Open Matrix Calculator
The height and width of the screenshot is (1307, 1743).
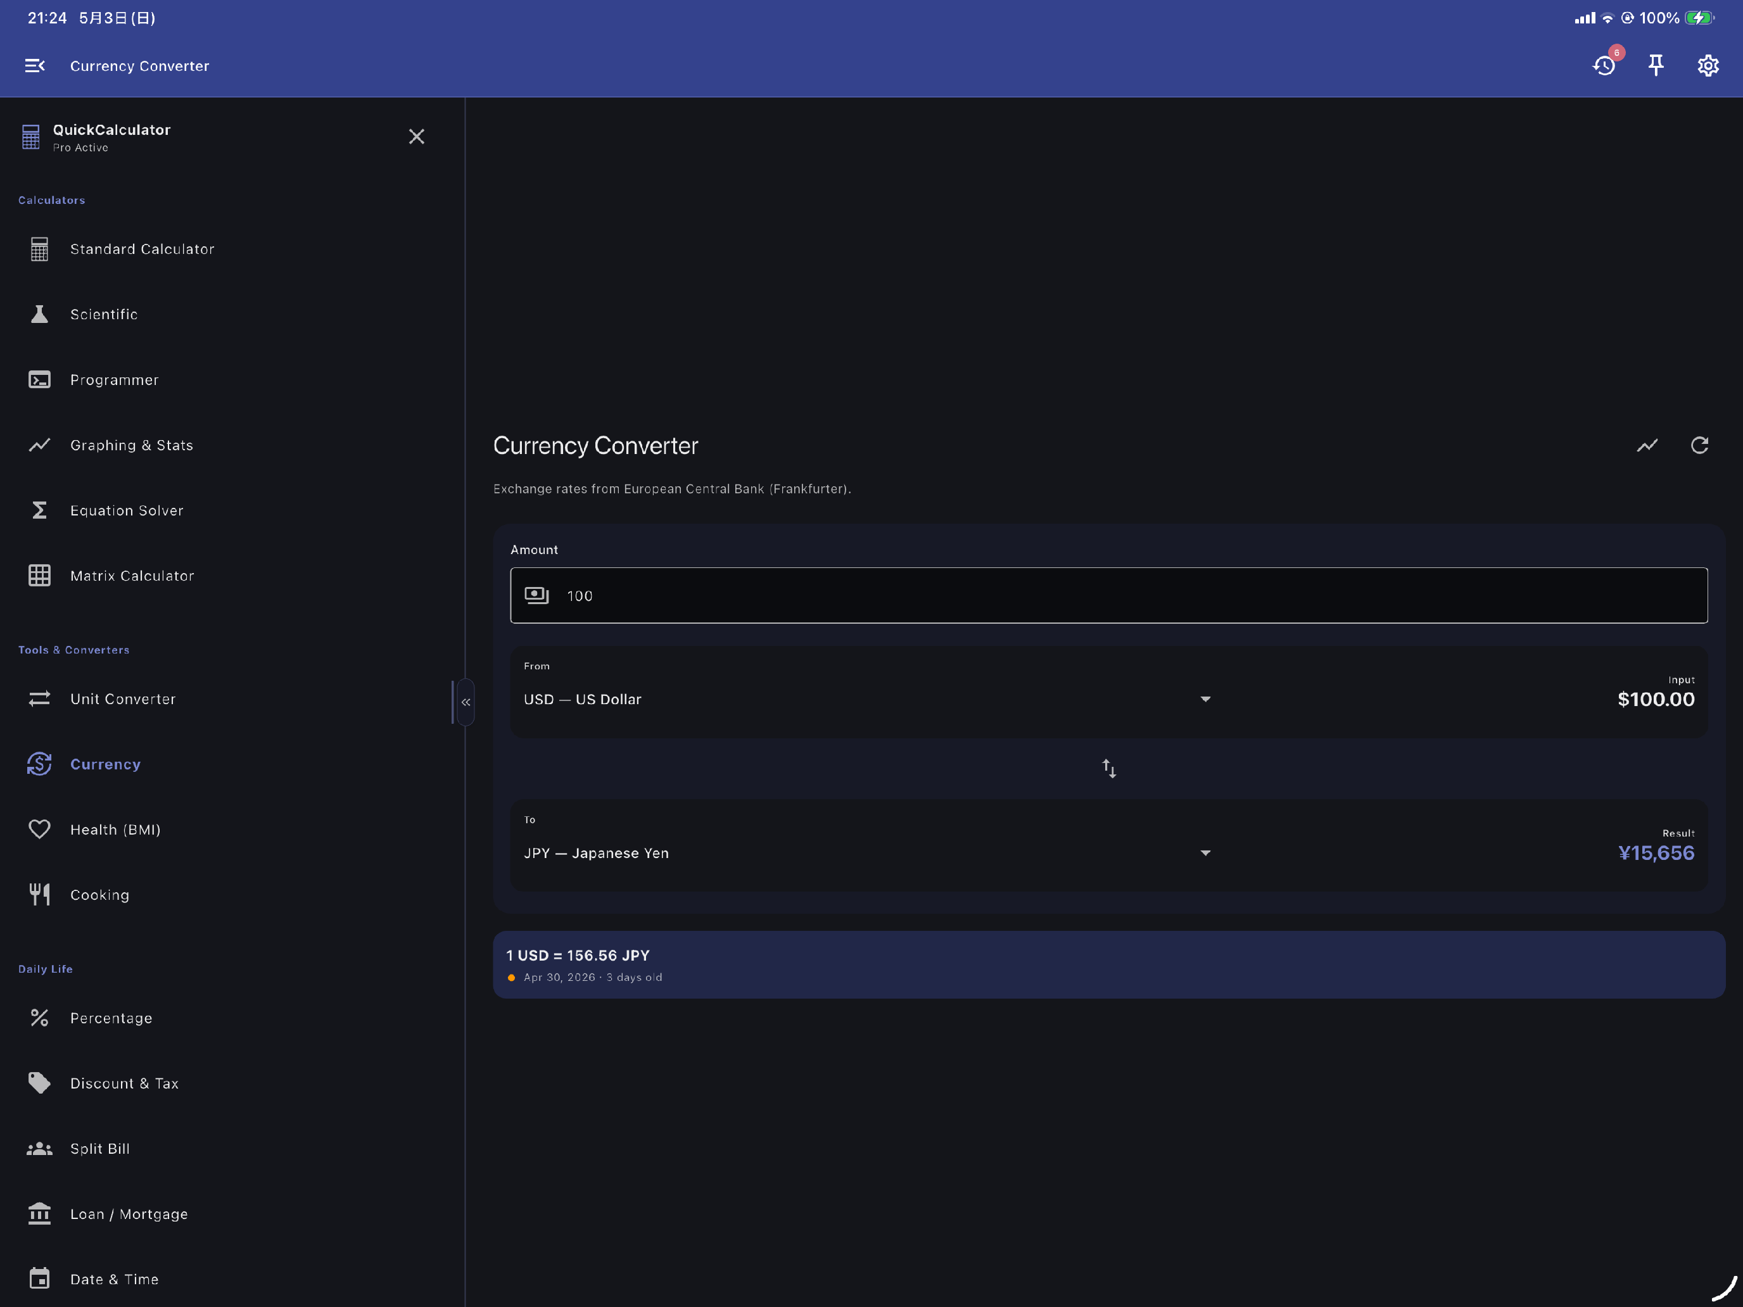point(229,576)
